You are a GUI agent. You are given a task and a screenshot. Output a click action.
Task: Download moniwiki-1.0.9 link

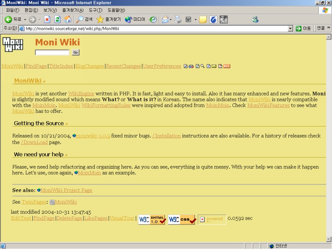point(93,136)
